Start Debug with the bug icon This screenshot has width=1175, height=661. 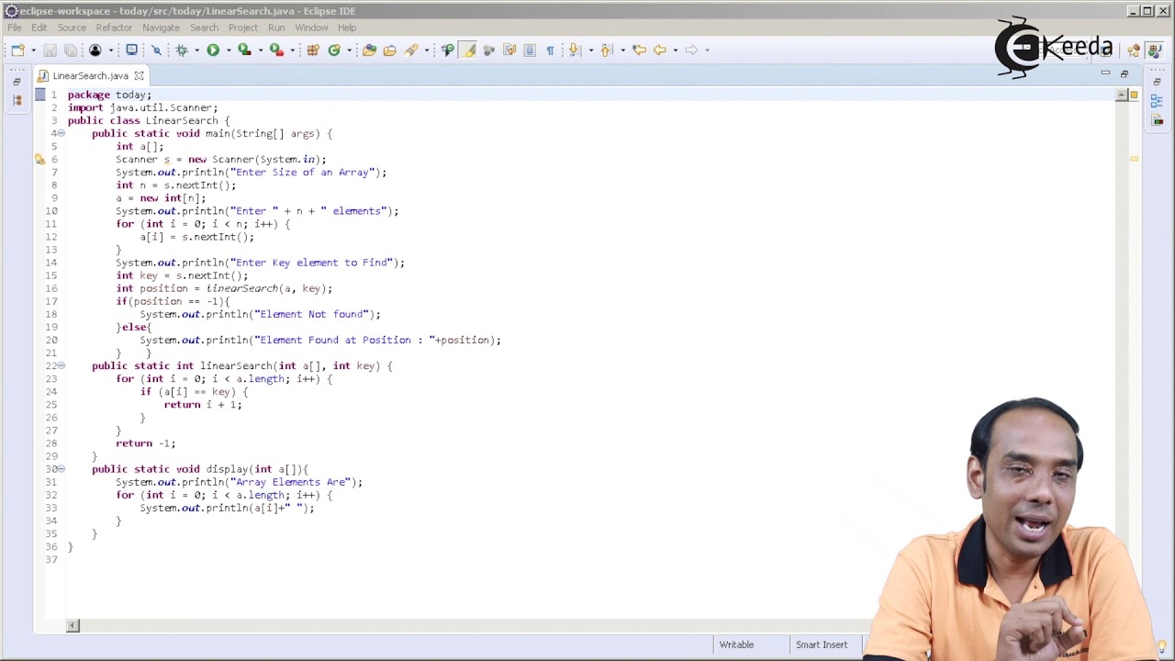coord(182,50)
